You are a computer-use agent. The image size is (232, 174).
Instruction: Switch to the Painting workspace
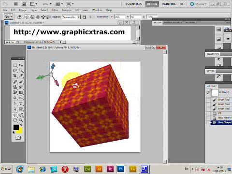point(169,4)
